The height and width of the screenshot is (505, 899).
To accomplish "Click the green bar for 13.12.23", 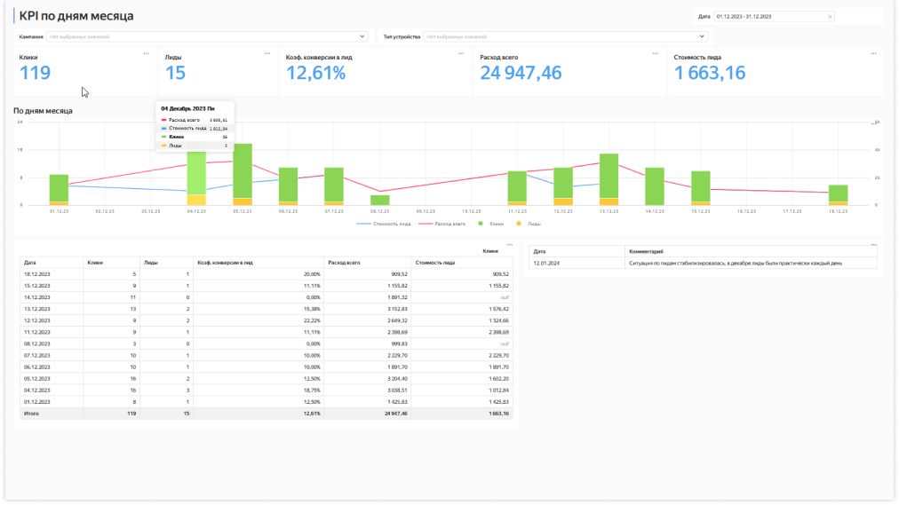I will pos(609,177).
